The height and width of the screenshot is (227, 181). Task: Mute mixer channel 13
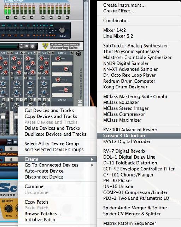tap(26, 100)
